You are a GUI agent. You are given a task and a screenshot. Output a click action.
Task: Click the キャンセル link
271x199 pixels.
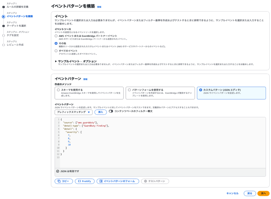tap(232, 193)
